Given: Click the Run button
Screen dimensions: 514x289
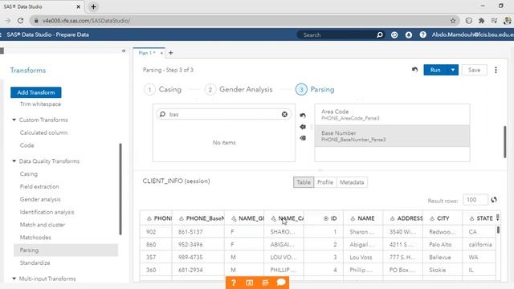Looking at the screenshot, I should tap(435, 70).
